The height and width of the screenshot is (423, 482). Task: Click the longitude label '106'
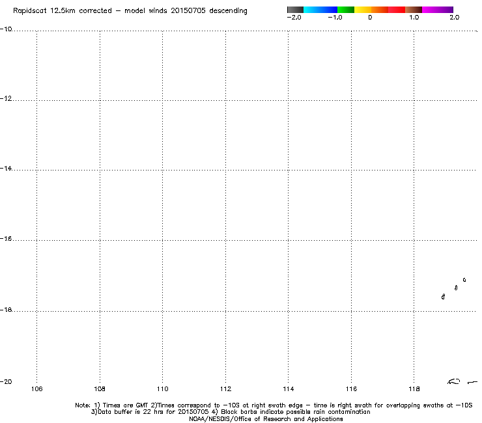pos(37,389)
